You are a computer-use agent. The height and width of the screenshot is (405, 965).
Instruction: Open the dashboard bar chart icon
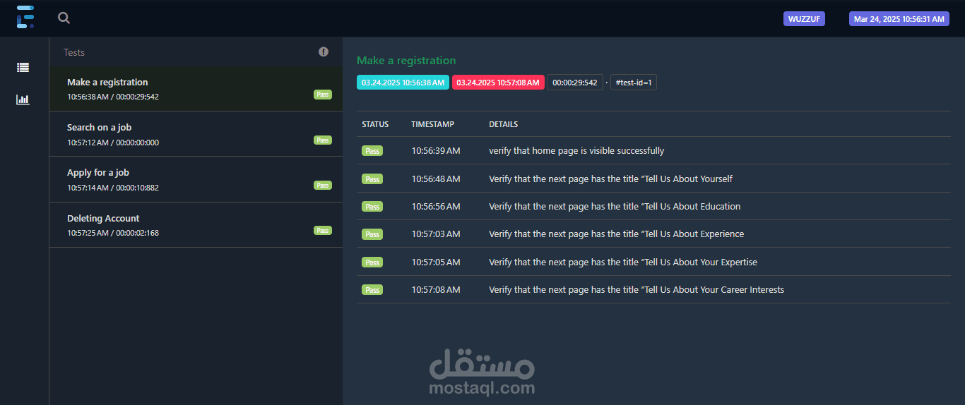23,99
